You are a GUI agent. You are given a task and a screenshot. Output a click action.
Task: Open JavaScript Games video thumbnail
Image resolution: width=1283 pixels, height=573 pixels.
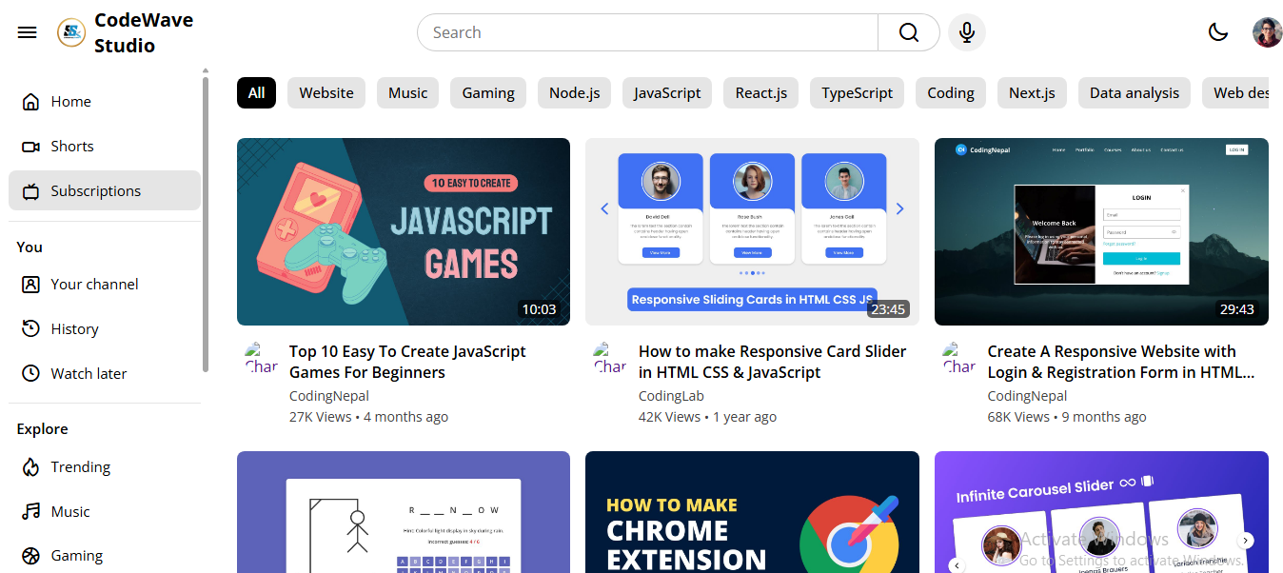404,231
